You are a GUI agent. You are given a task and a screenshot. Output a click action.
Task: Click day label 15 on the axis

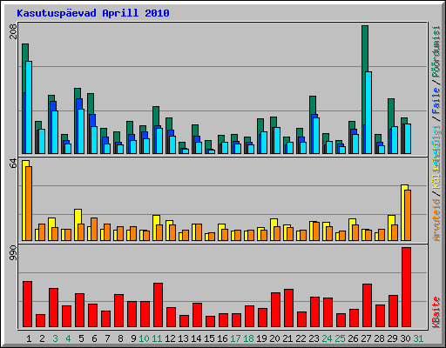(209, 338)
